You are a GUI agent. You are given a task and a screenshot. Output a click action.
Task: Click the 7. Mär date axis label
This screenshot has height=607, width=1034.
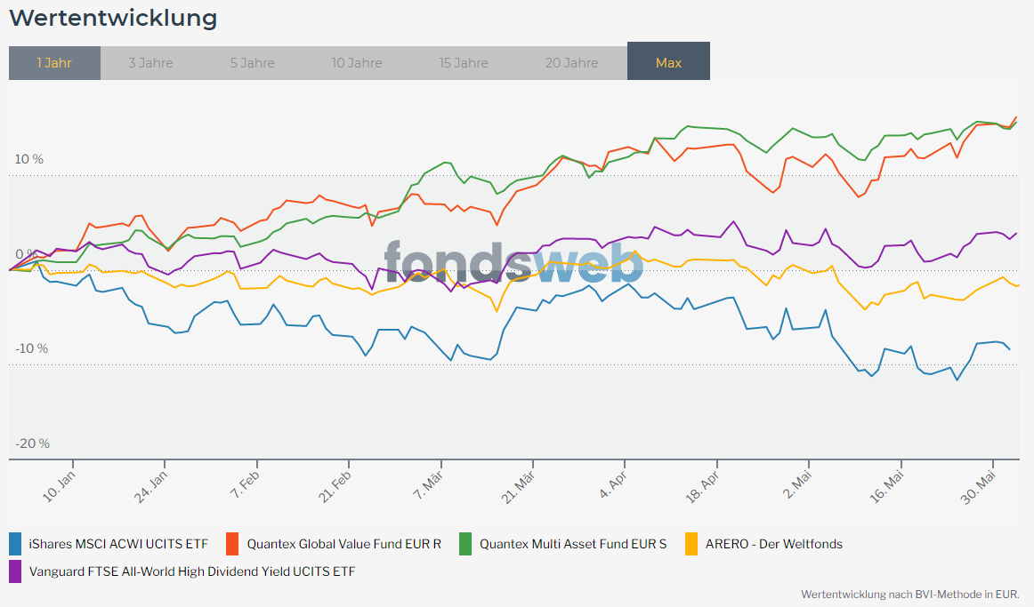(429, 486)
